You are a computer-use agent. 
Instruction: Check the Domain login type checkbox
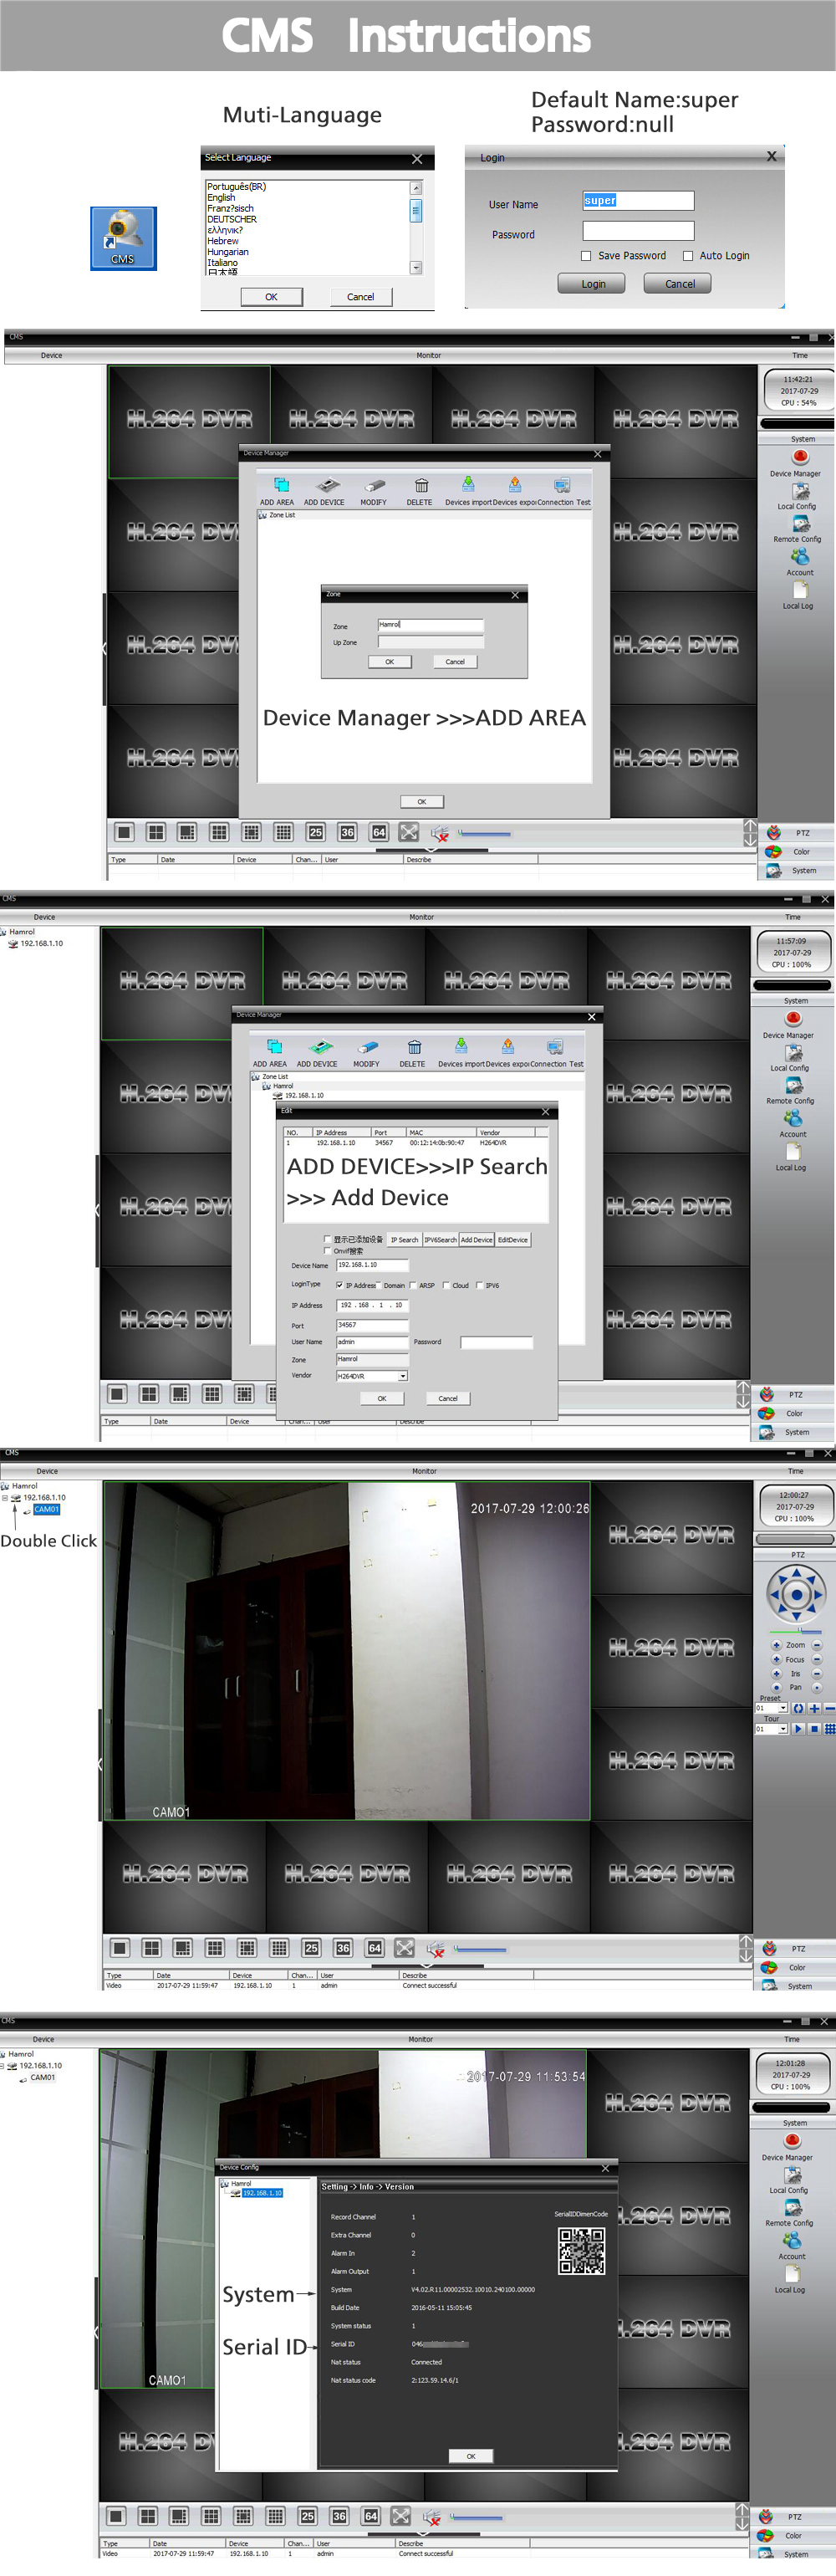pos(379,1285)
